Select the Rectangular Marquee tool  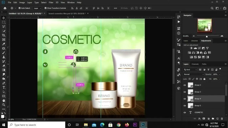pyautogui.click(x=4, y=22)
